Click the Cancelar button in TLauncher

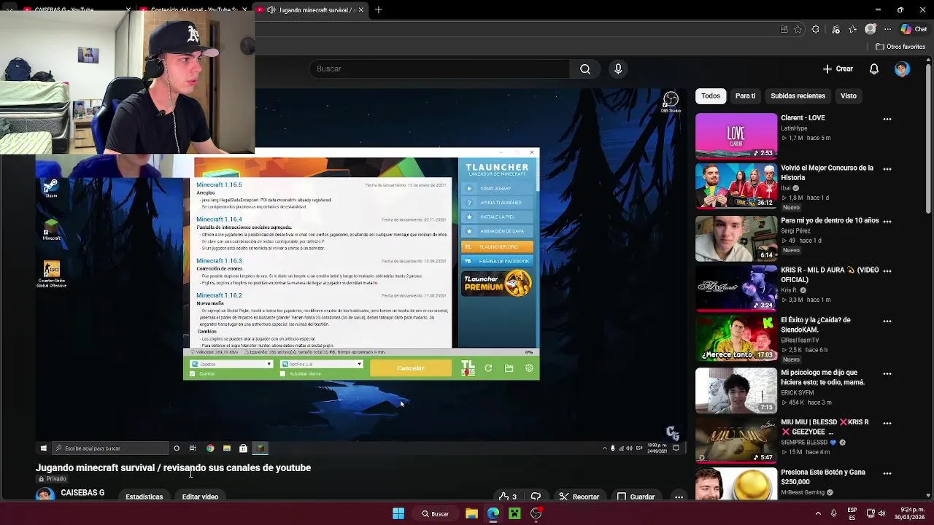pyautogui.click(x=411, y=368)
